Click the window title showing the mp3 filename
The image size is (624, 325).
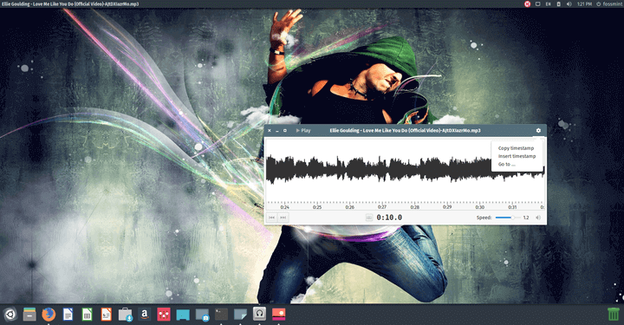point(405,131)
